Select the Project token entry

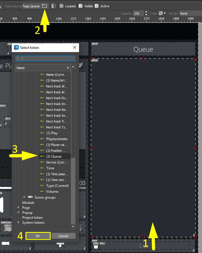pos(32,218)
